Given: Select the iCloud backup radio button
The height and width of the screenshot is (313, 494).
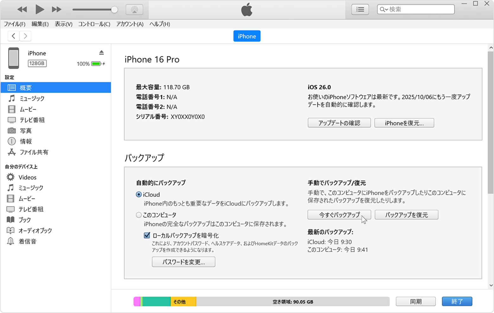Looking at the screenshot, I should click(x=139, y=195).
